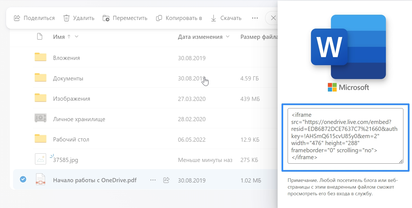412x208 pixels.
Task: Click the Имя column header text
Action: pyautogui.click(x=59, y=37)
